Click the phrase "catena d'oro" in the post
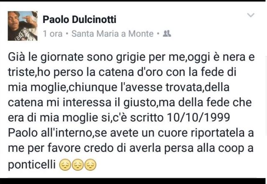 pyautogui.click(x=131, y=72)
